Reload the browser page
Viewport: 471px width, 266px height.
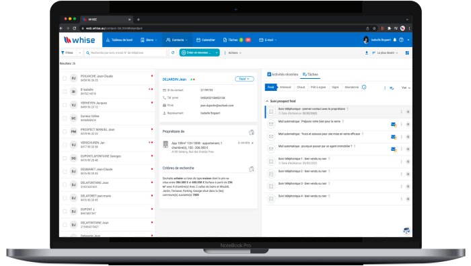pyautogui.click(x=74, y=28)
